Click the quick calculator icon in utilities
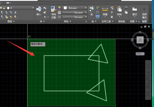The width and height of the screenshot is (154, 107). tap(112, 17)
